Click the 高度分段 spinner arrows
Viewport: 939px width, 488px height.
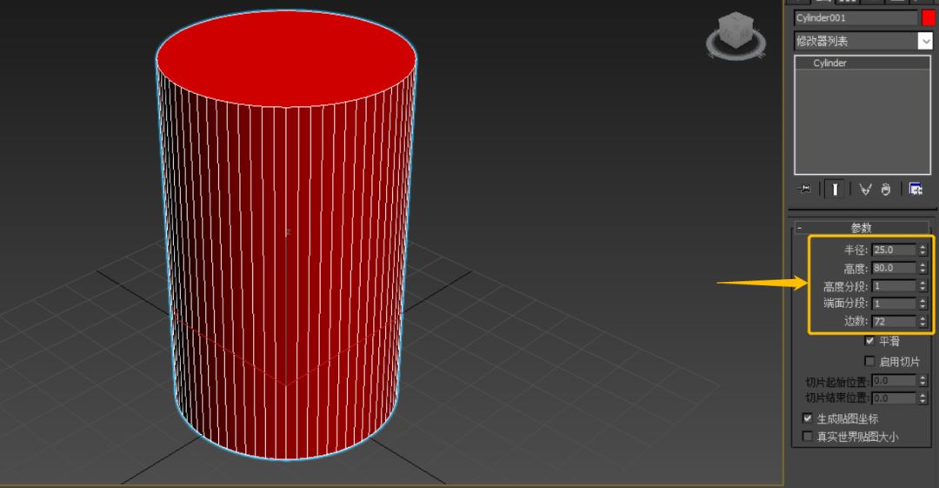(x=922, y=286)
